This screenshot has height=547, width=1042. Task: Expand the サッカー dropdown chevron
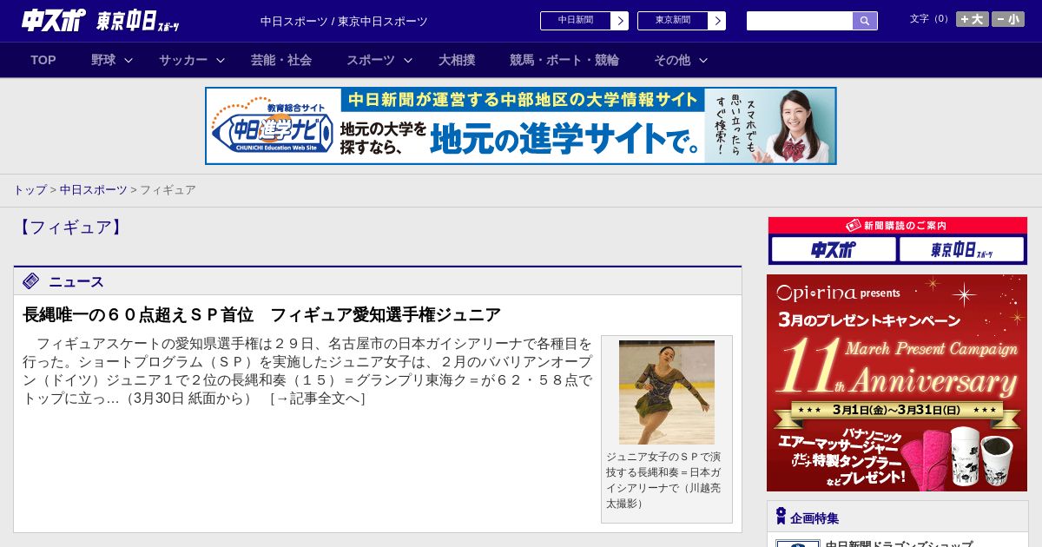coord(221,60)
